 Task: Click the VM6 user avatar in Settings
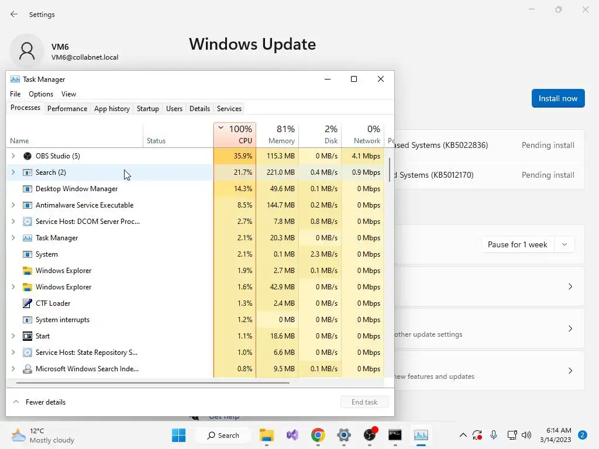(x=27, y=51)
